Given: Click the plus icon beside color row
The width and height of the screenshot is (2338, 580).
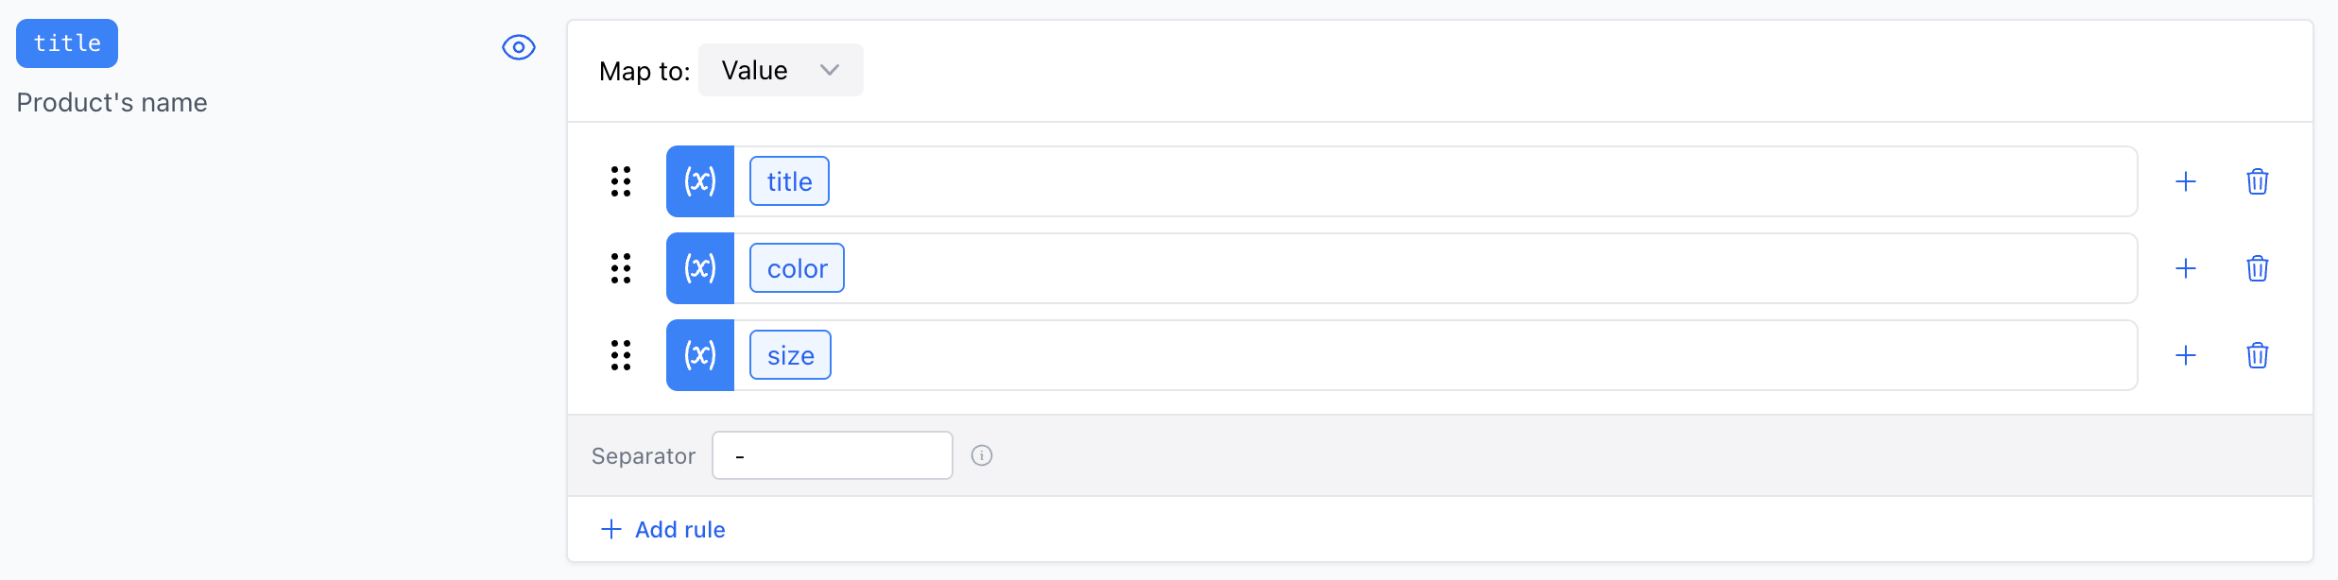Looking at the screenshot, I should pyautogui.click(x=2186, y=268).
